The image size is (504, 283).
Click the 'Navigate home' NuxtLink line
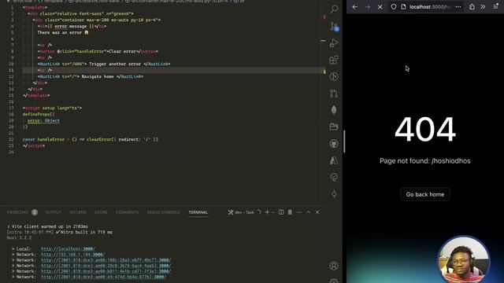click(91, 76)
